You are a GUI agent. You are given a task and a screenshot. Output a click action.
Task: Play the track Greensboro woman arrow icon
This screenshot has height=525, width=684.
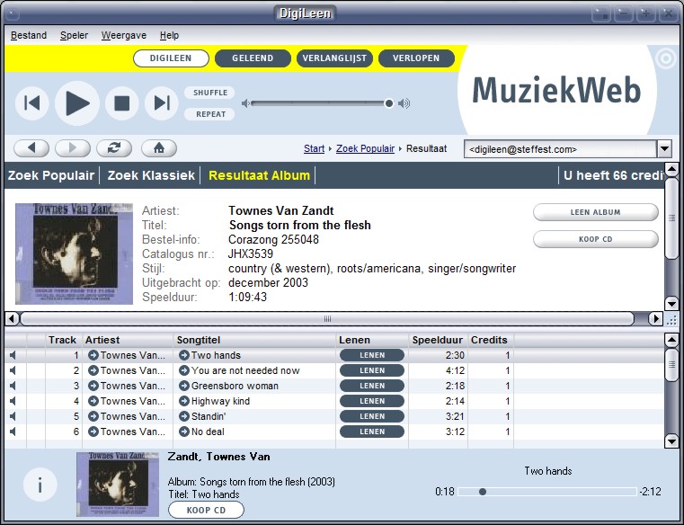tap(184, 386)
